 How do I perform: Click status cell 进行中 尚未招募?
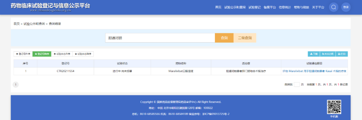tap(122, 71)
